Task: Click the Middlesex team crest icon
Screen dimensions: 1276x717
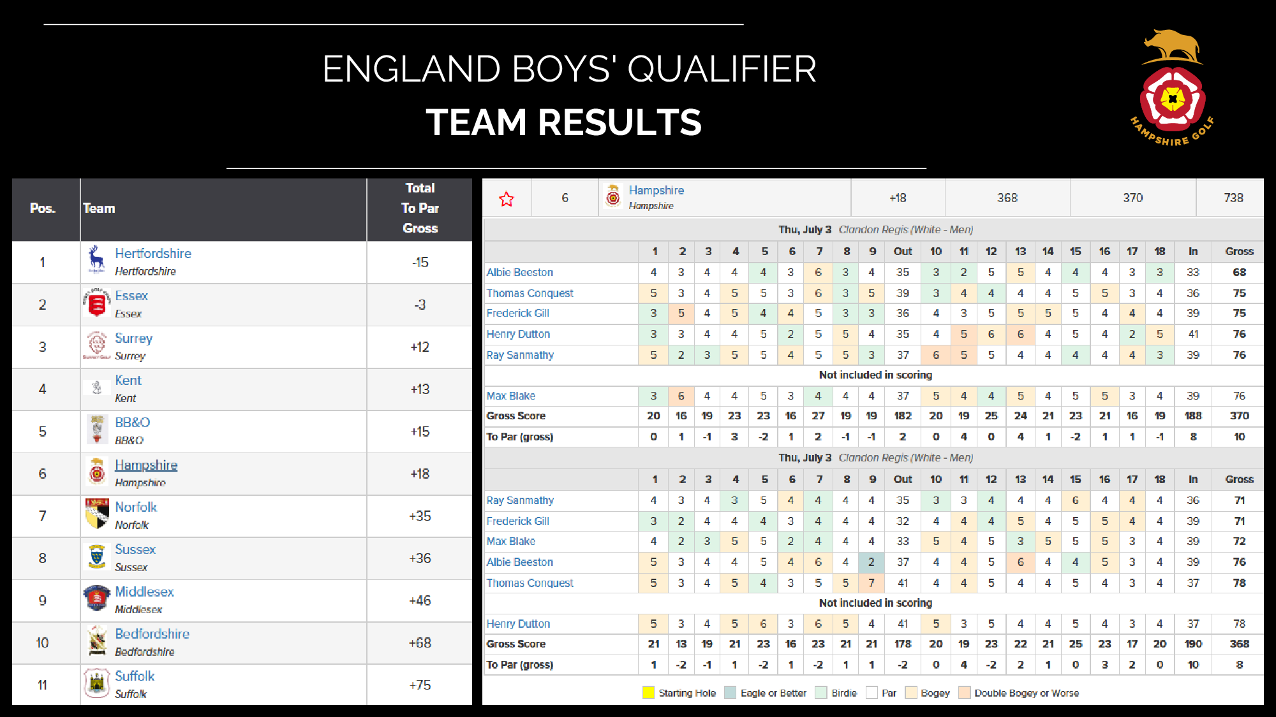Action: pyautogui.click(x=96, y=599)
